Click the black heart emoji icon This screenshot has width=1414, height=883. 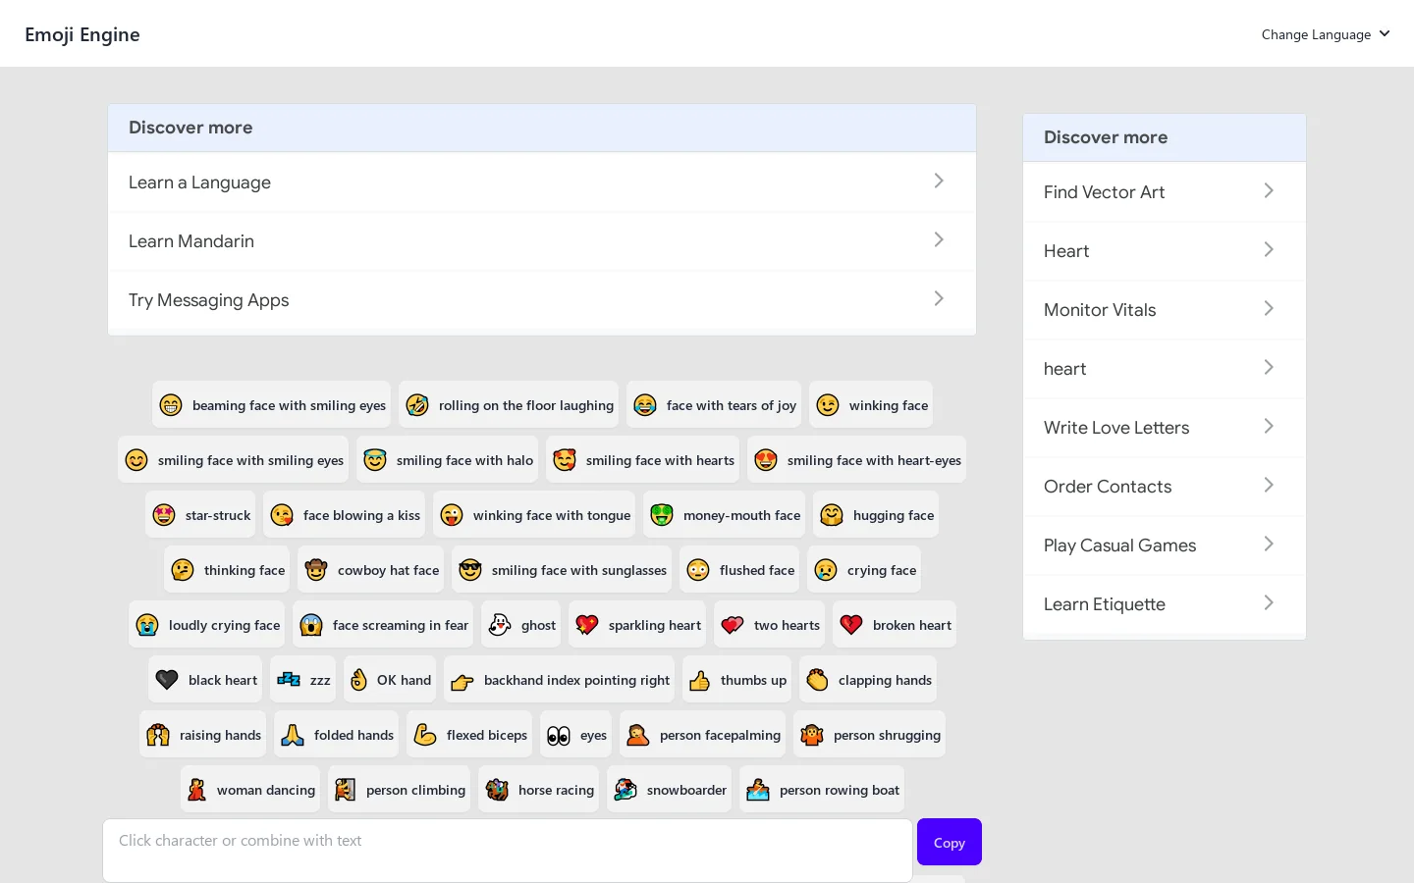(167, 680)
